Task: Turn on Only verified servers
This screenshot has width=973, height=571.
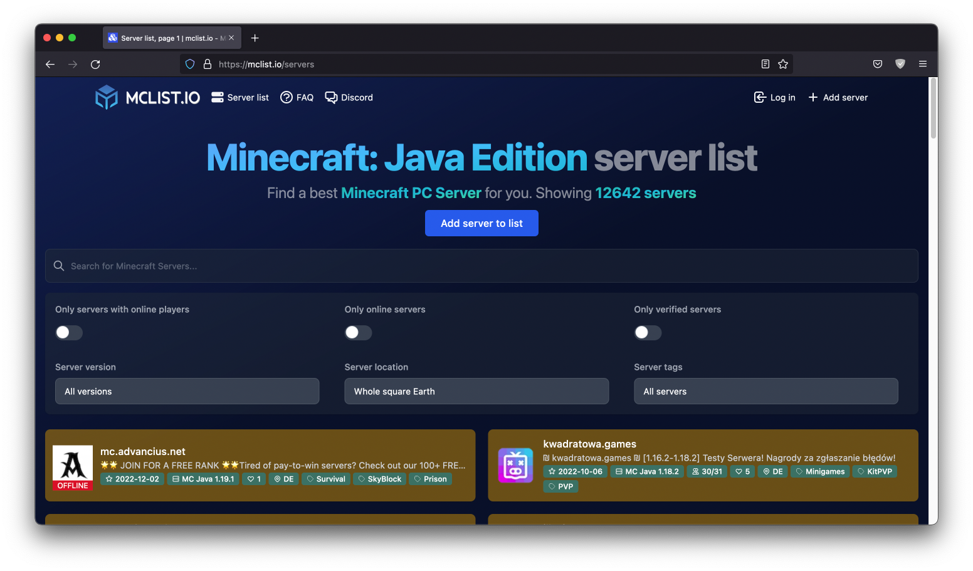Action: pyautogui.click(x=648, y=332)
